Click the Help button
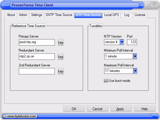160x120 pixels. coord(145,109)
